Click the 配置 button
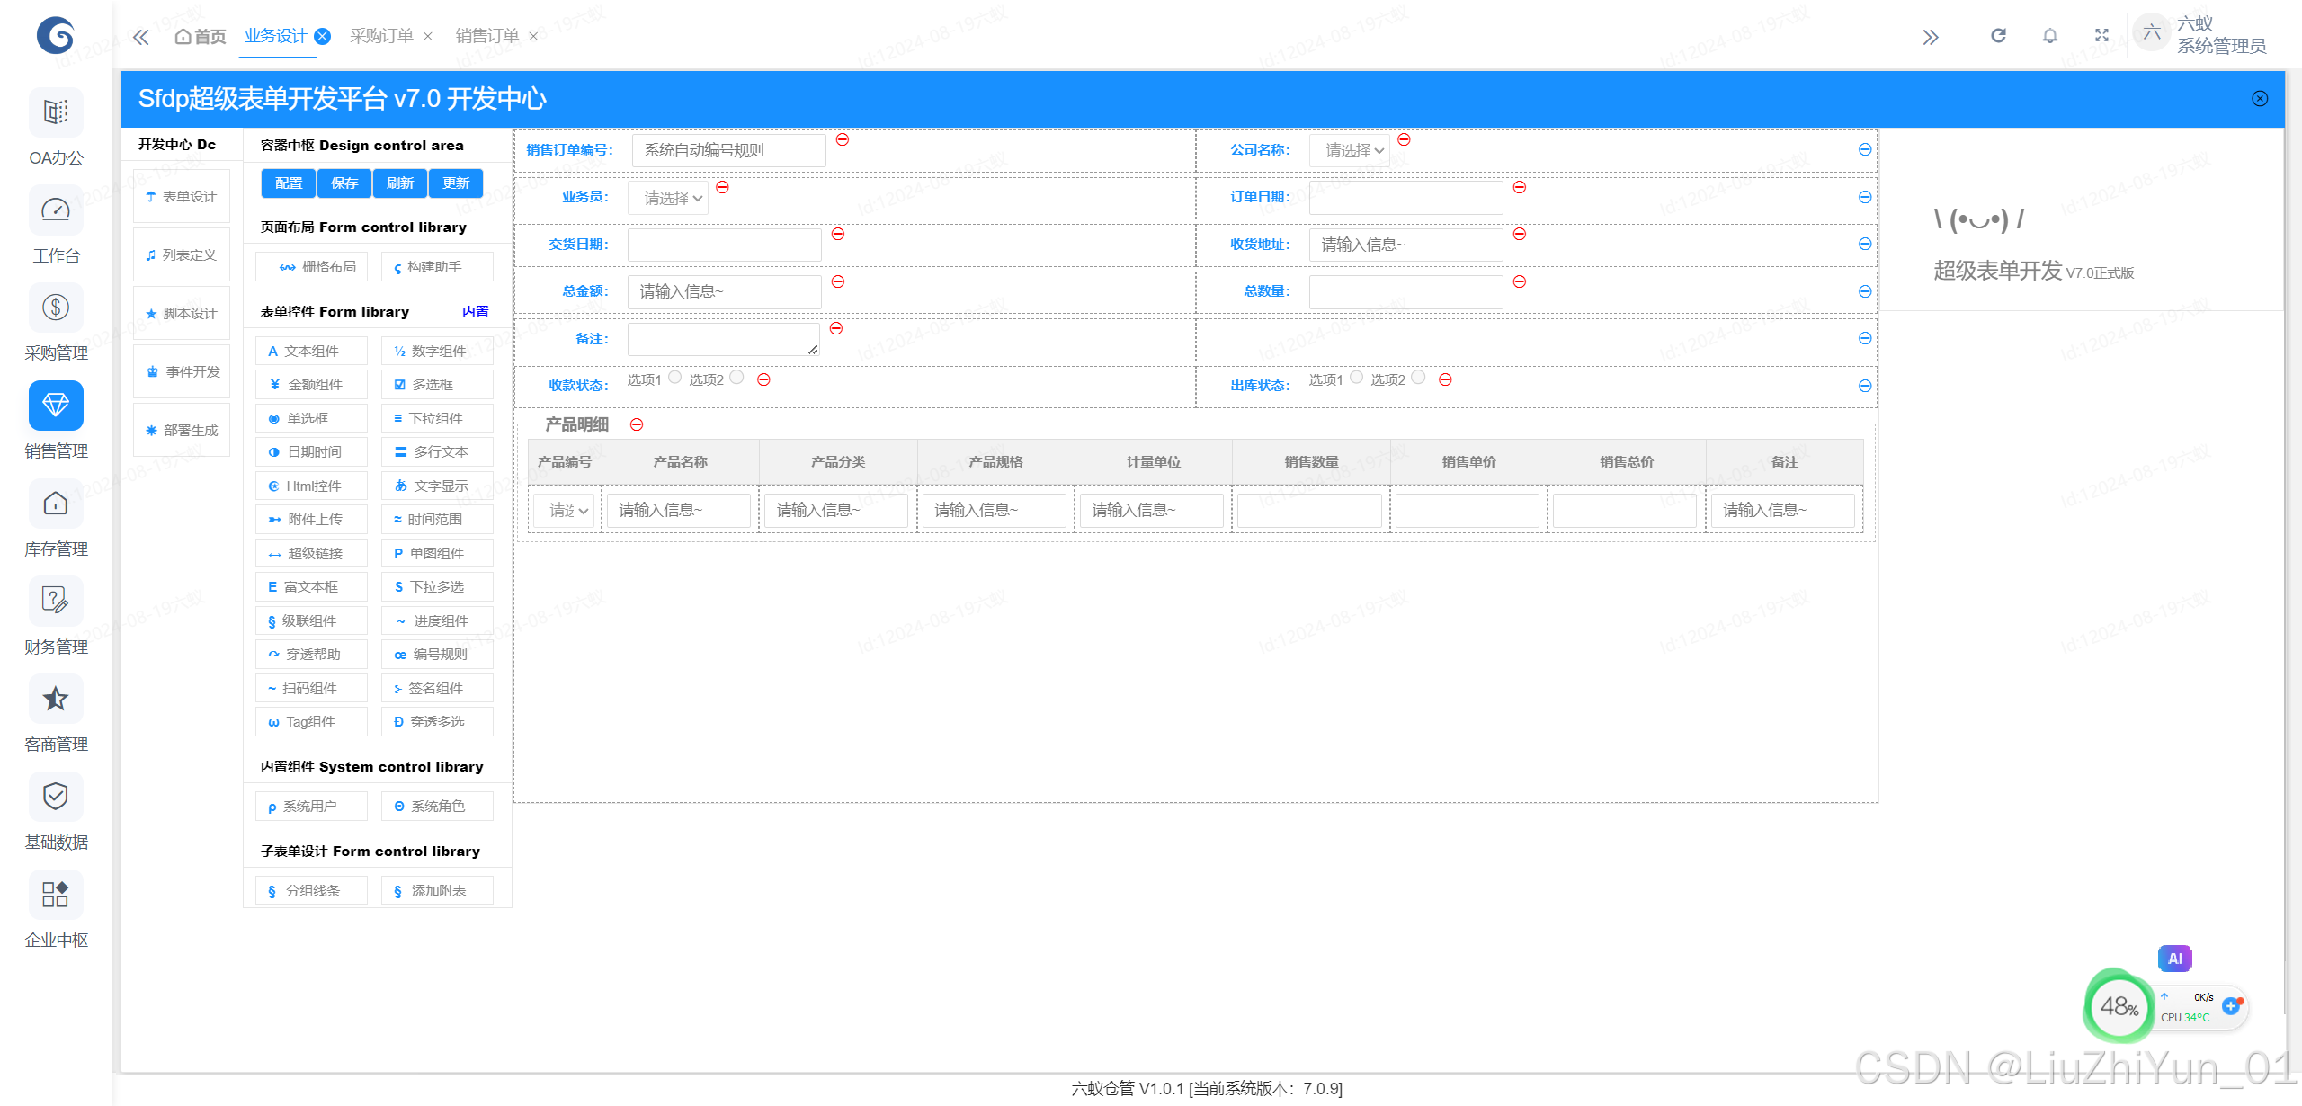This screenshot has height=1106, width=2302. tap(289, 183)
